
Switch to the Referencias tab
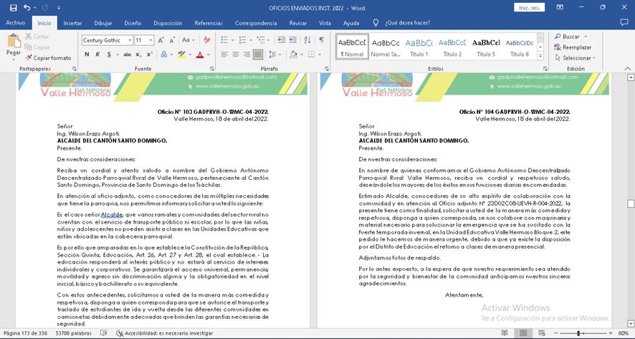(209, 23)
